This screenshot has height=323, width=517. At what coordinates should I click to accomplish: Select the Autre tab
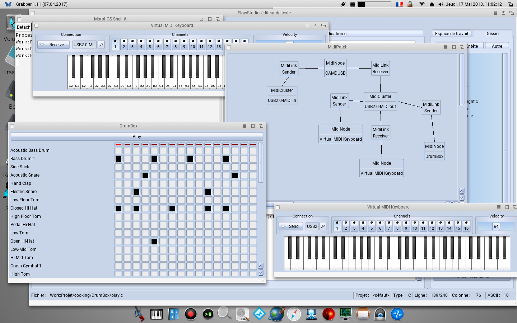pyautogui.click(x=497, y=46)
